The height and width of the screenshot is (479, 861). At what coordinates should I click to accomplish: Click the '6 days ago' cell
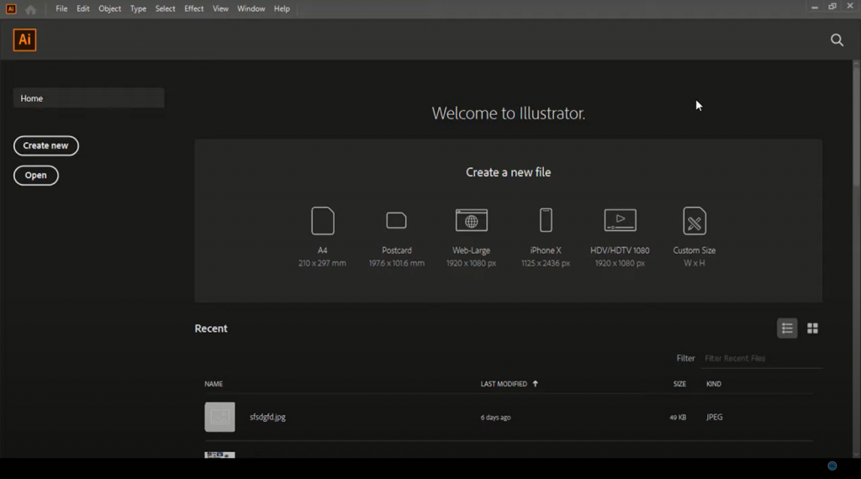point(495,418)
